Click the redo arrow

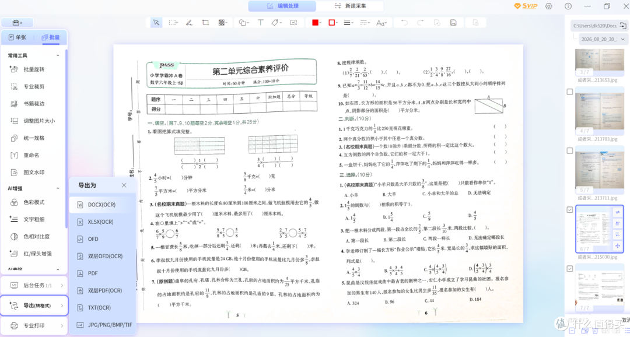(420, 23)
